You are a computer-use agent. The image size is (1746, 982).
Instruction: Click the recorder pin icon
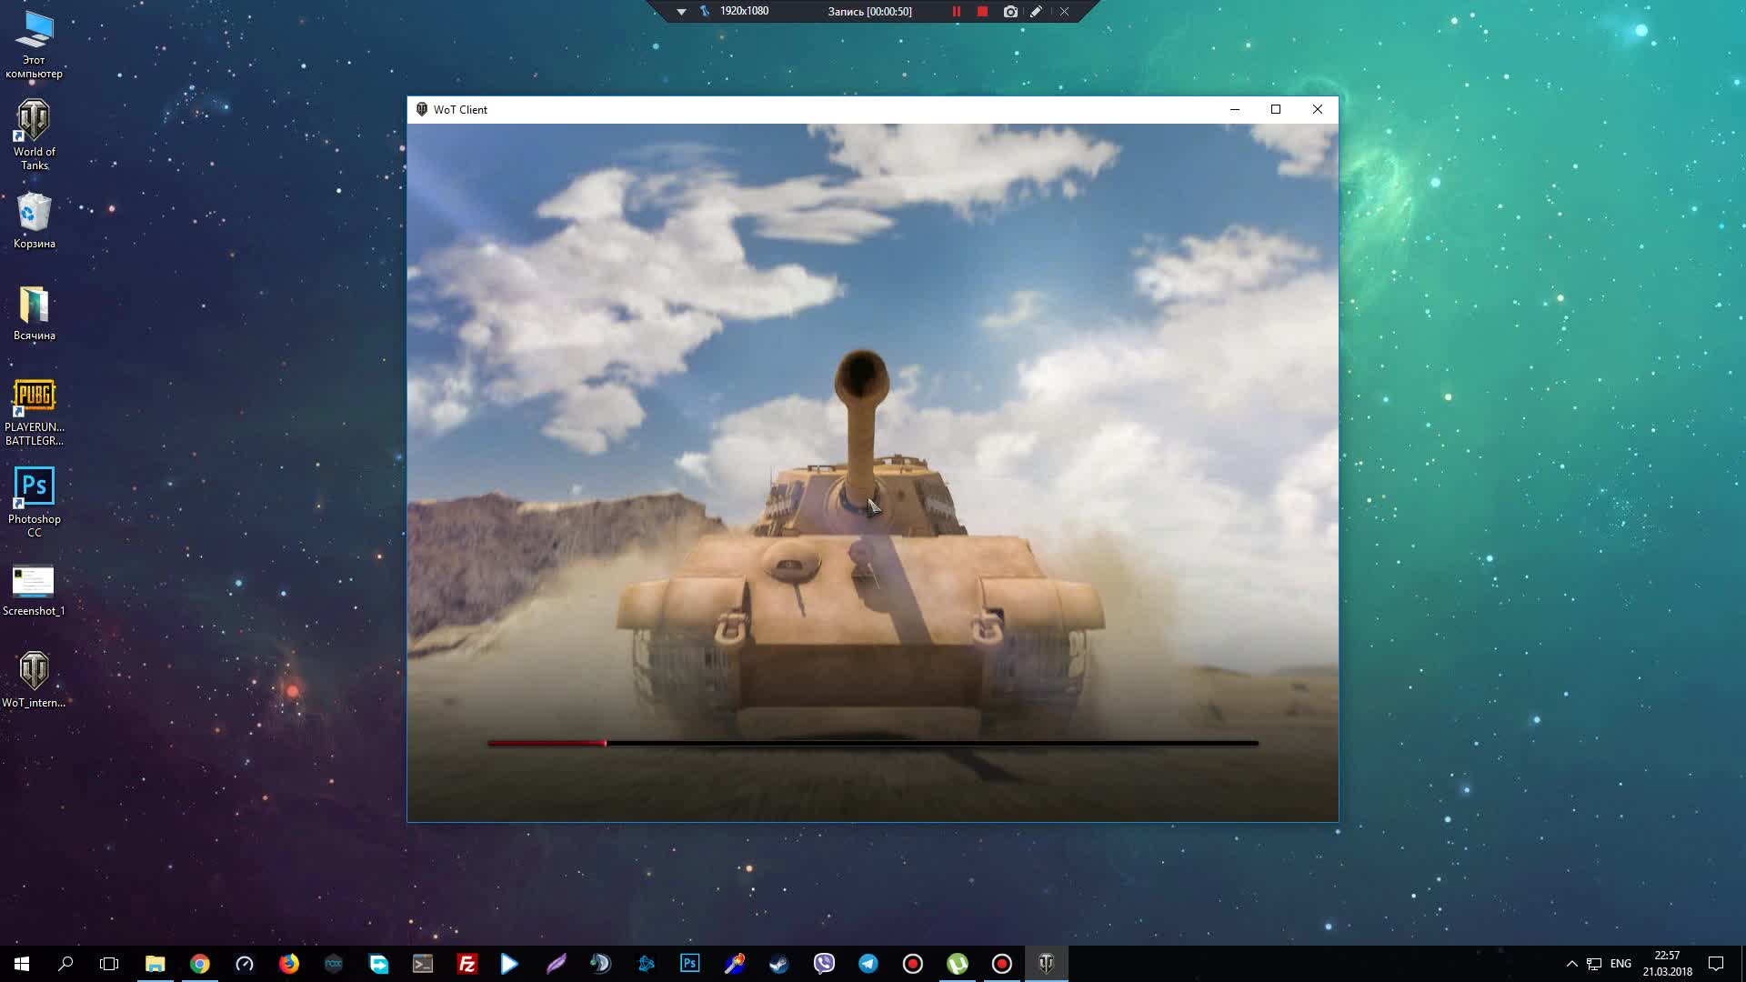coord(705,12)
